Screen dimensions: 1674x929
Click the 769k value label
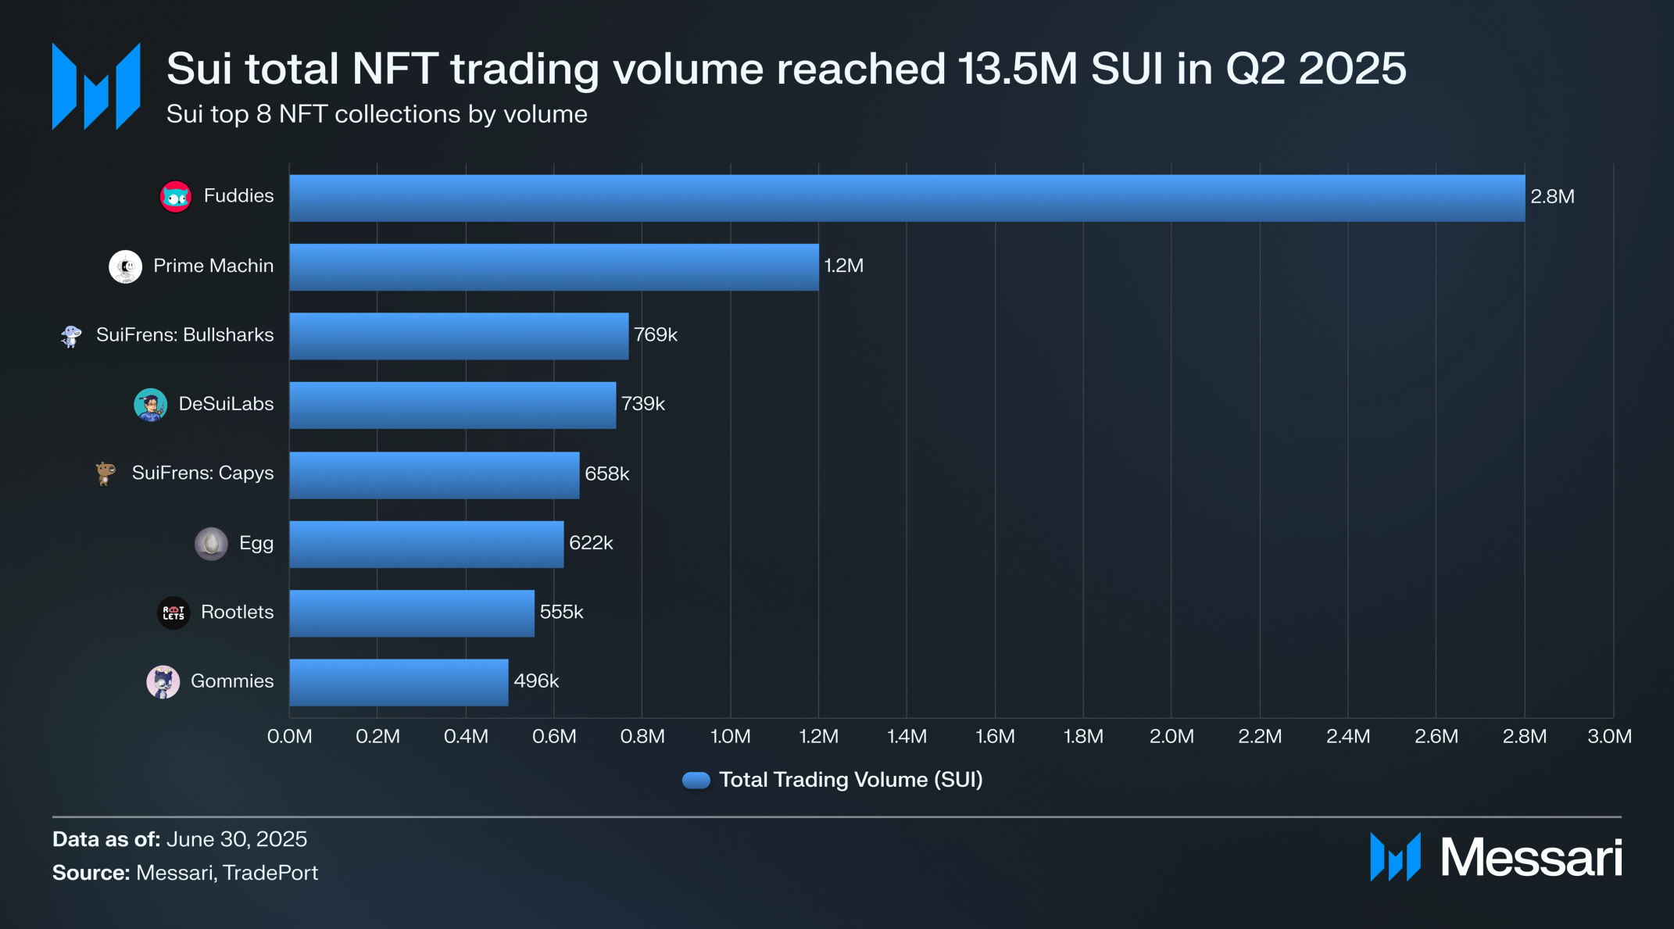[655, 335]
